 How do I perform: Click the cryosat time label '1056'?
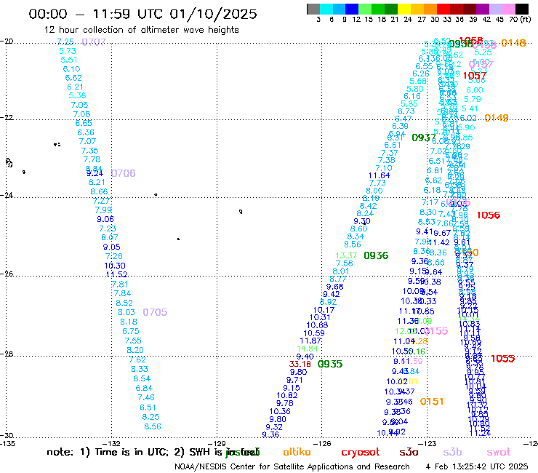tap(489, 215)
